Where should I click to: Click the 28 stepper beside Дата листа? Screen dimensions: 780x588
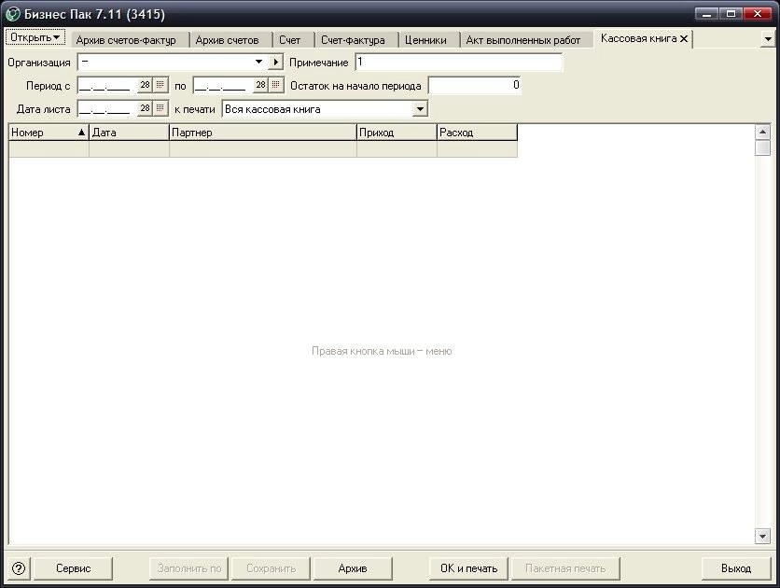coord(145,108)
